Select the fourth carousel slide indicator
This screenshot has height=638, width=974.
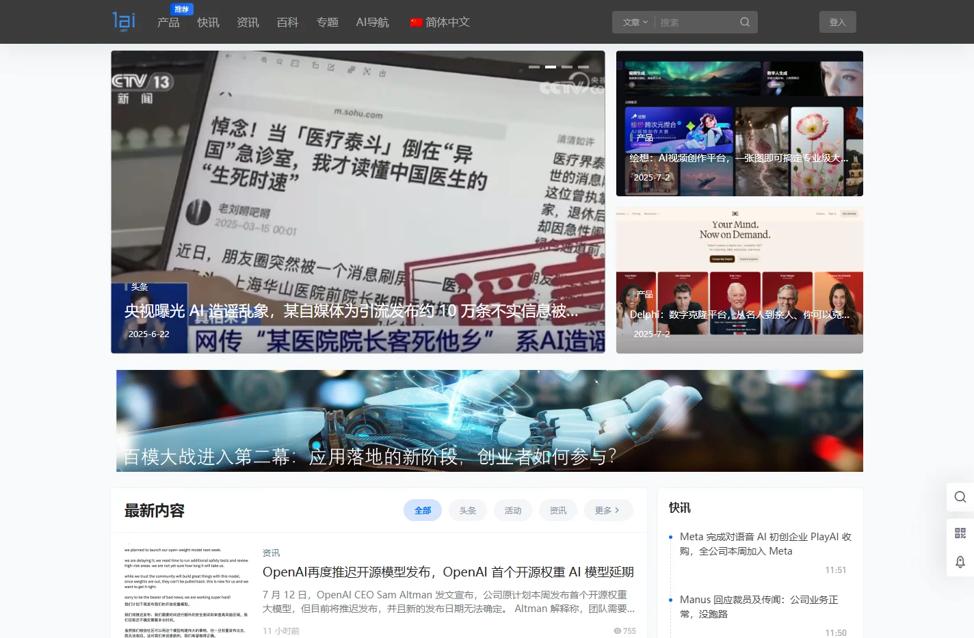583,67
